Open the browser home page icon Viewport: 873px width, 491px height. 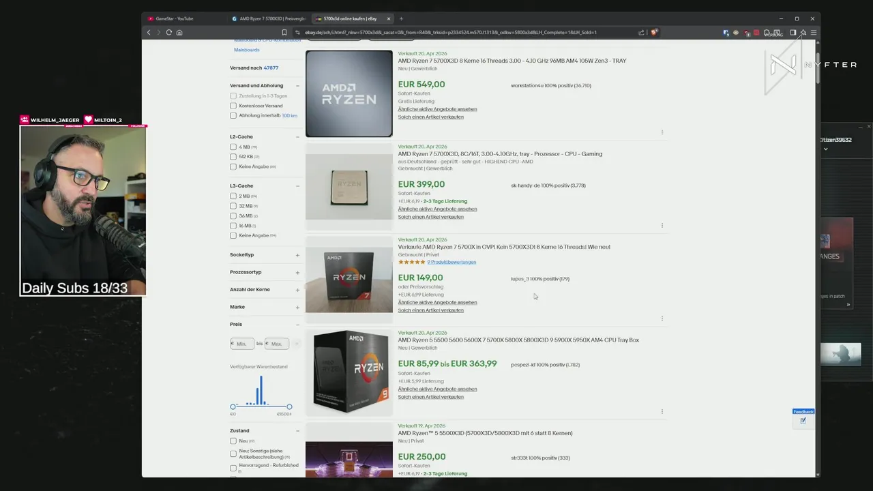[x=179, y=32]
